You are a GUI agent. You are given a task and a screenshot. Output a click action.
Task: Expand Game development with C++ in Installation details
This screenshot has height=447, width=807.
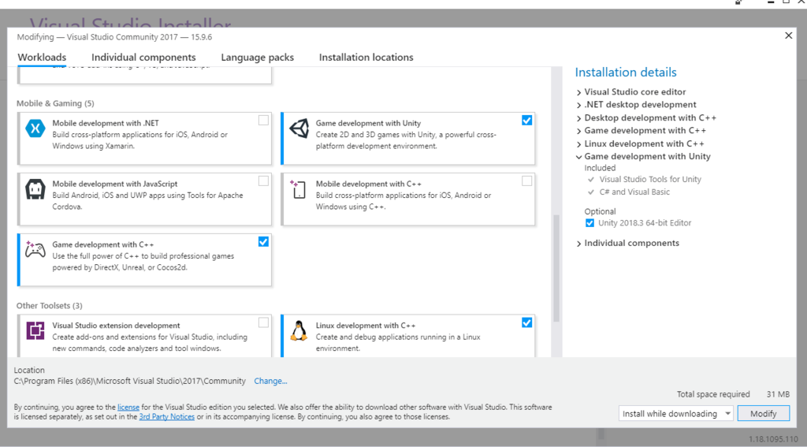(x=579, y=131)
